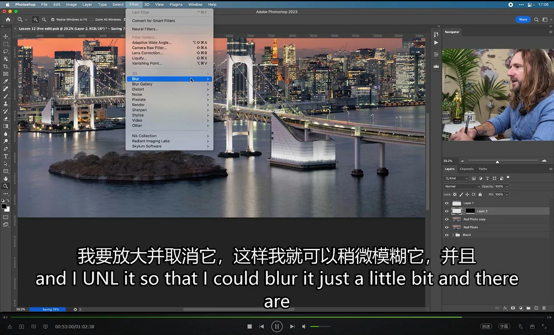Select the Crop tool
The width and height of the screenshot is (554, 335).
pos(6,66)
